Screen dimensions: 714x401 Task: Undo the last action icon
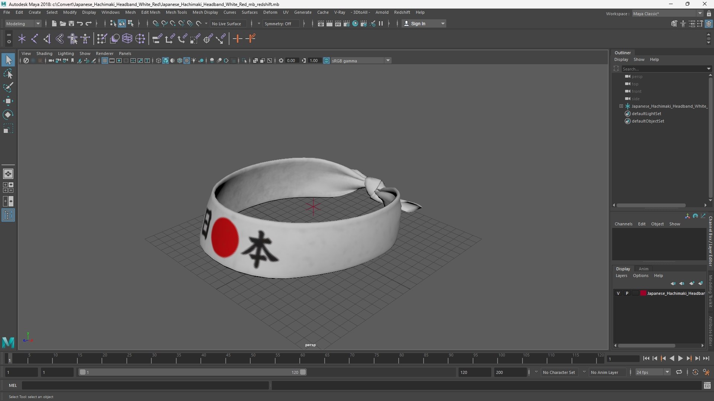pyautogui.click(x=80, y=23)
